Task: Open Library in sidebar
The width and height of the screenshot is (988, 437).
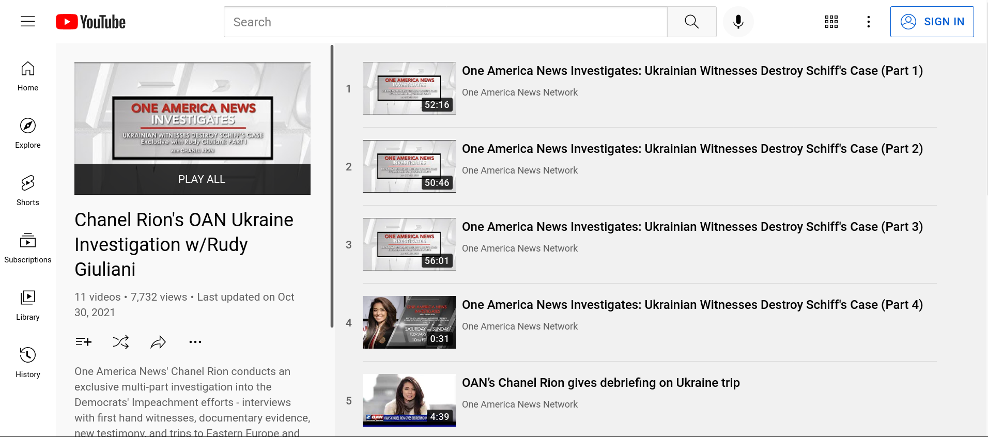Action: tap(28, 306)
